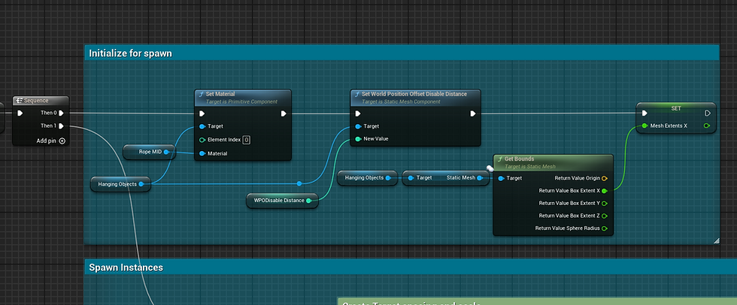Image resolution: width=737 pixels, height=305 pixels.
Task: Click Return Value Box Extent Y pin
Action: (x=605, y=203)
